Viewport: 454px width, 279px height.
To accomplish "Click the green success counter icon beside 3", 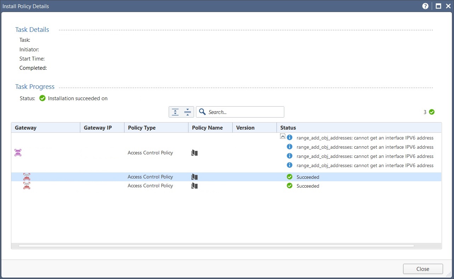I will 431,112.
